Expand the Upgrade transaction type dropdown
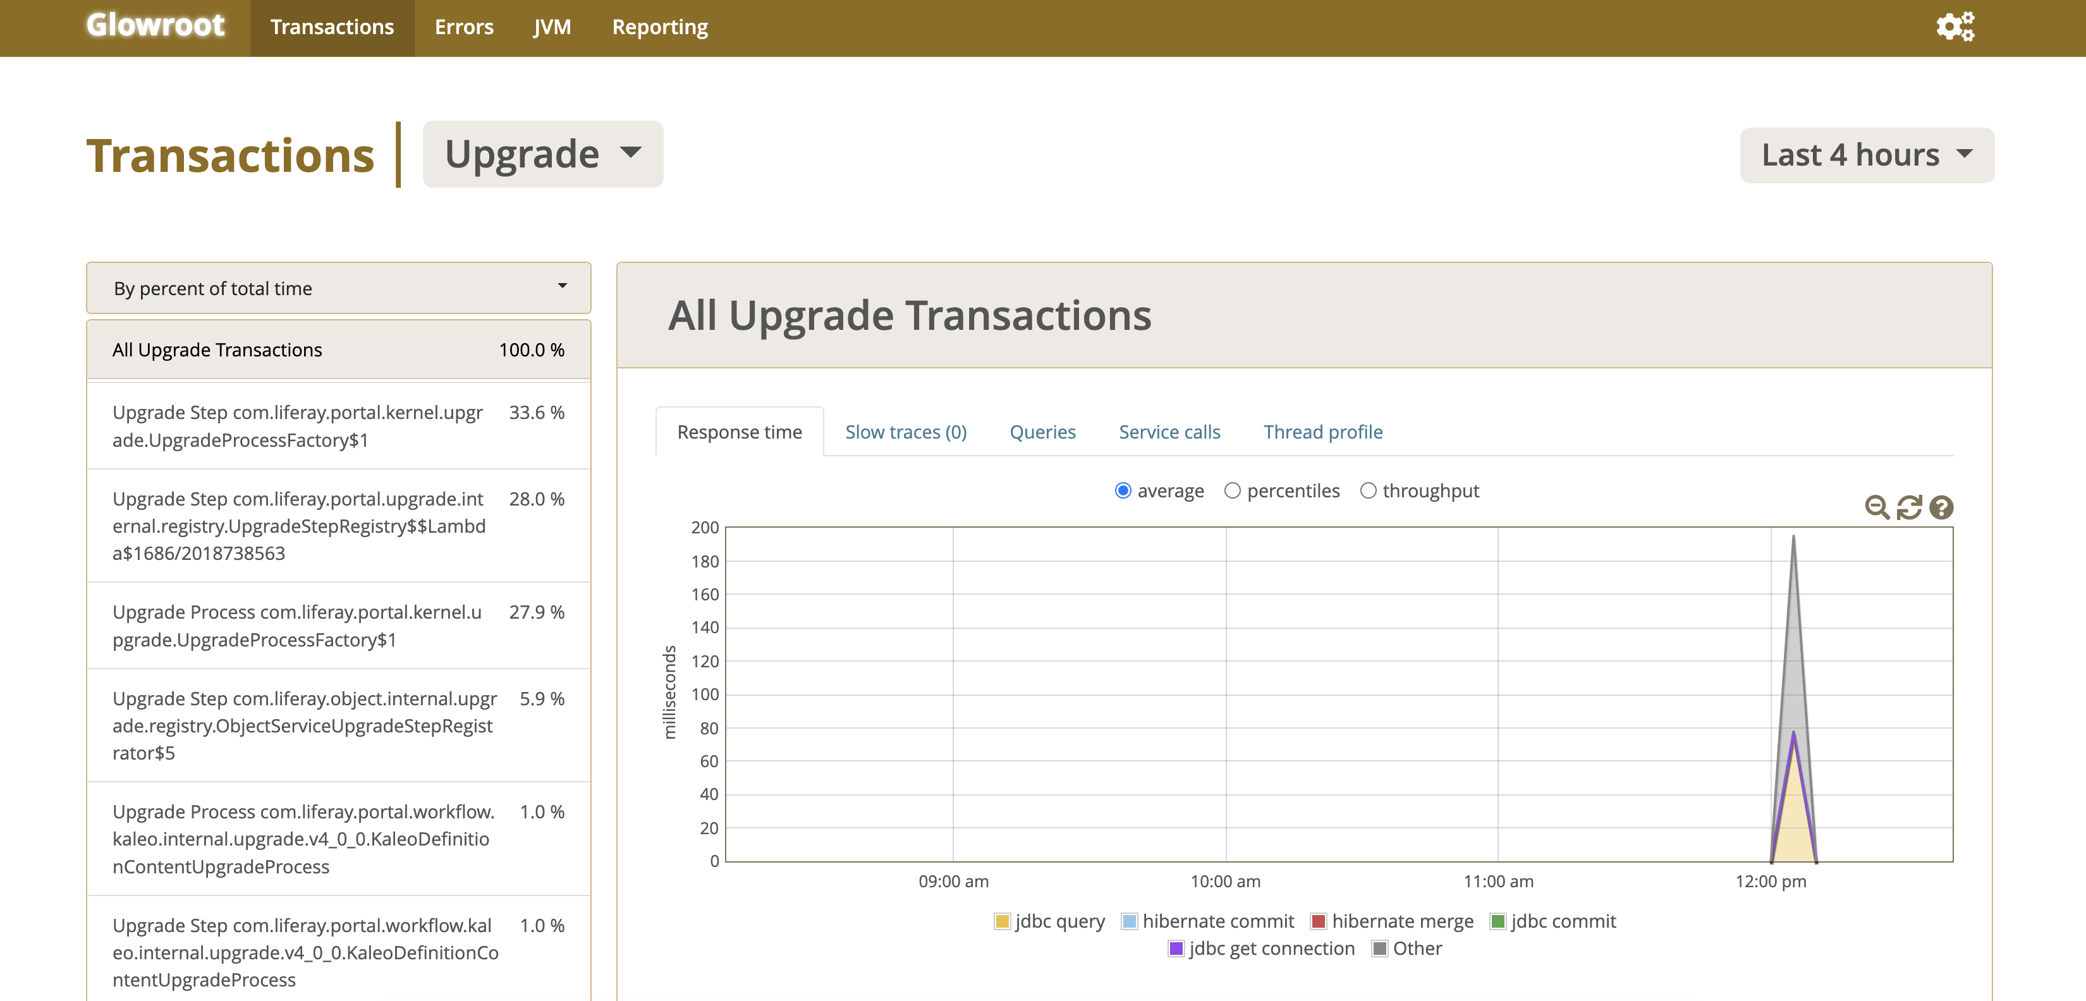This screenshot has width=2086, height=1001. click(542, 153)
